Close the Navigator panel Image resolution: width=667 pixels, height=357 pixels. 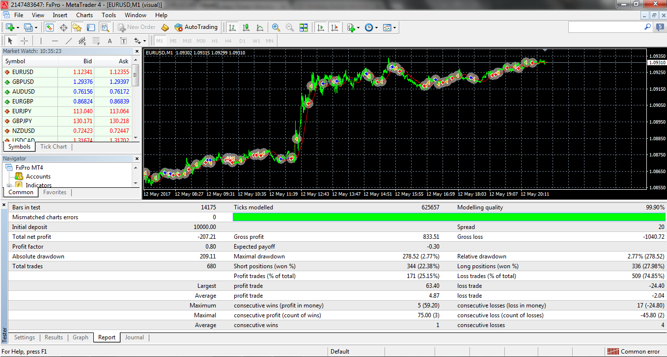(x=137, y=158)
